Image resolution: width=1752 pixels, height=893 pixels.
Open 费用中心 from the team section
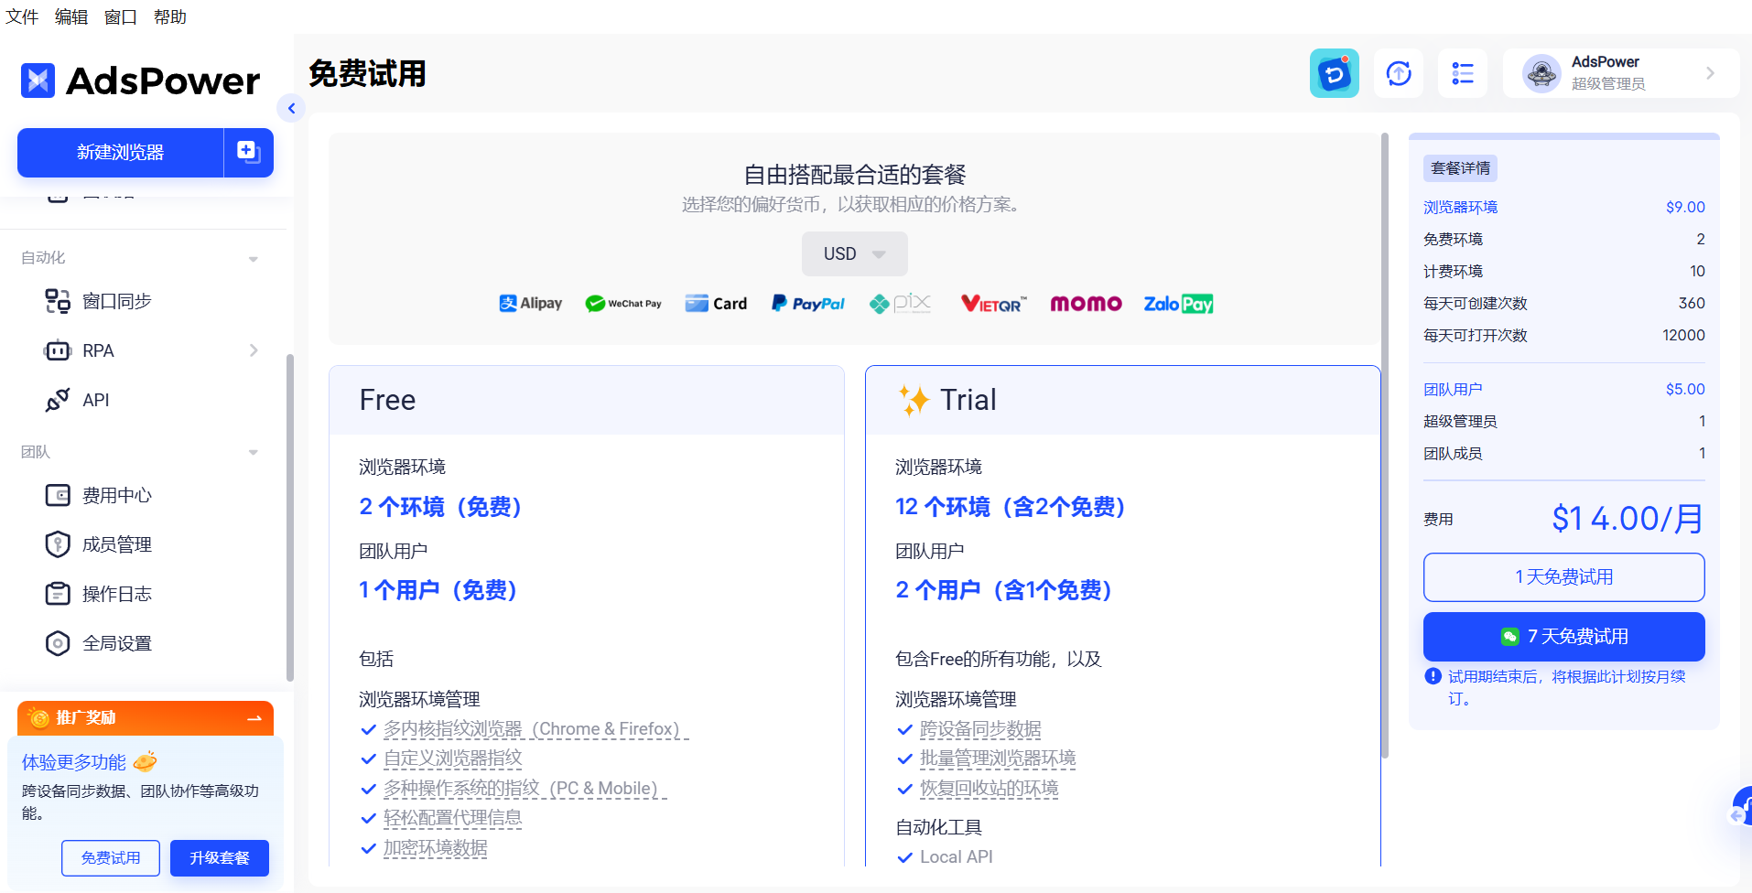[x=57, y=494]
